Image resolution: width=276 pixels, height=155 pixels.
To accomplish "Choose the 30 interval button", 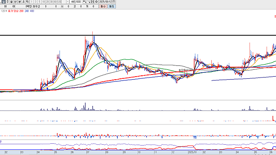I will (51, 2).
